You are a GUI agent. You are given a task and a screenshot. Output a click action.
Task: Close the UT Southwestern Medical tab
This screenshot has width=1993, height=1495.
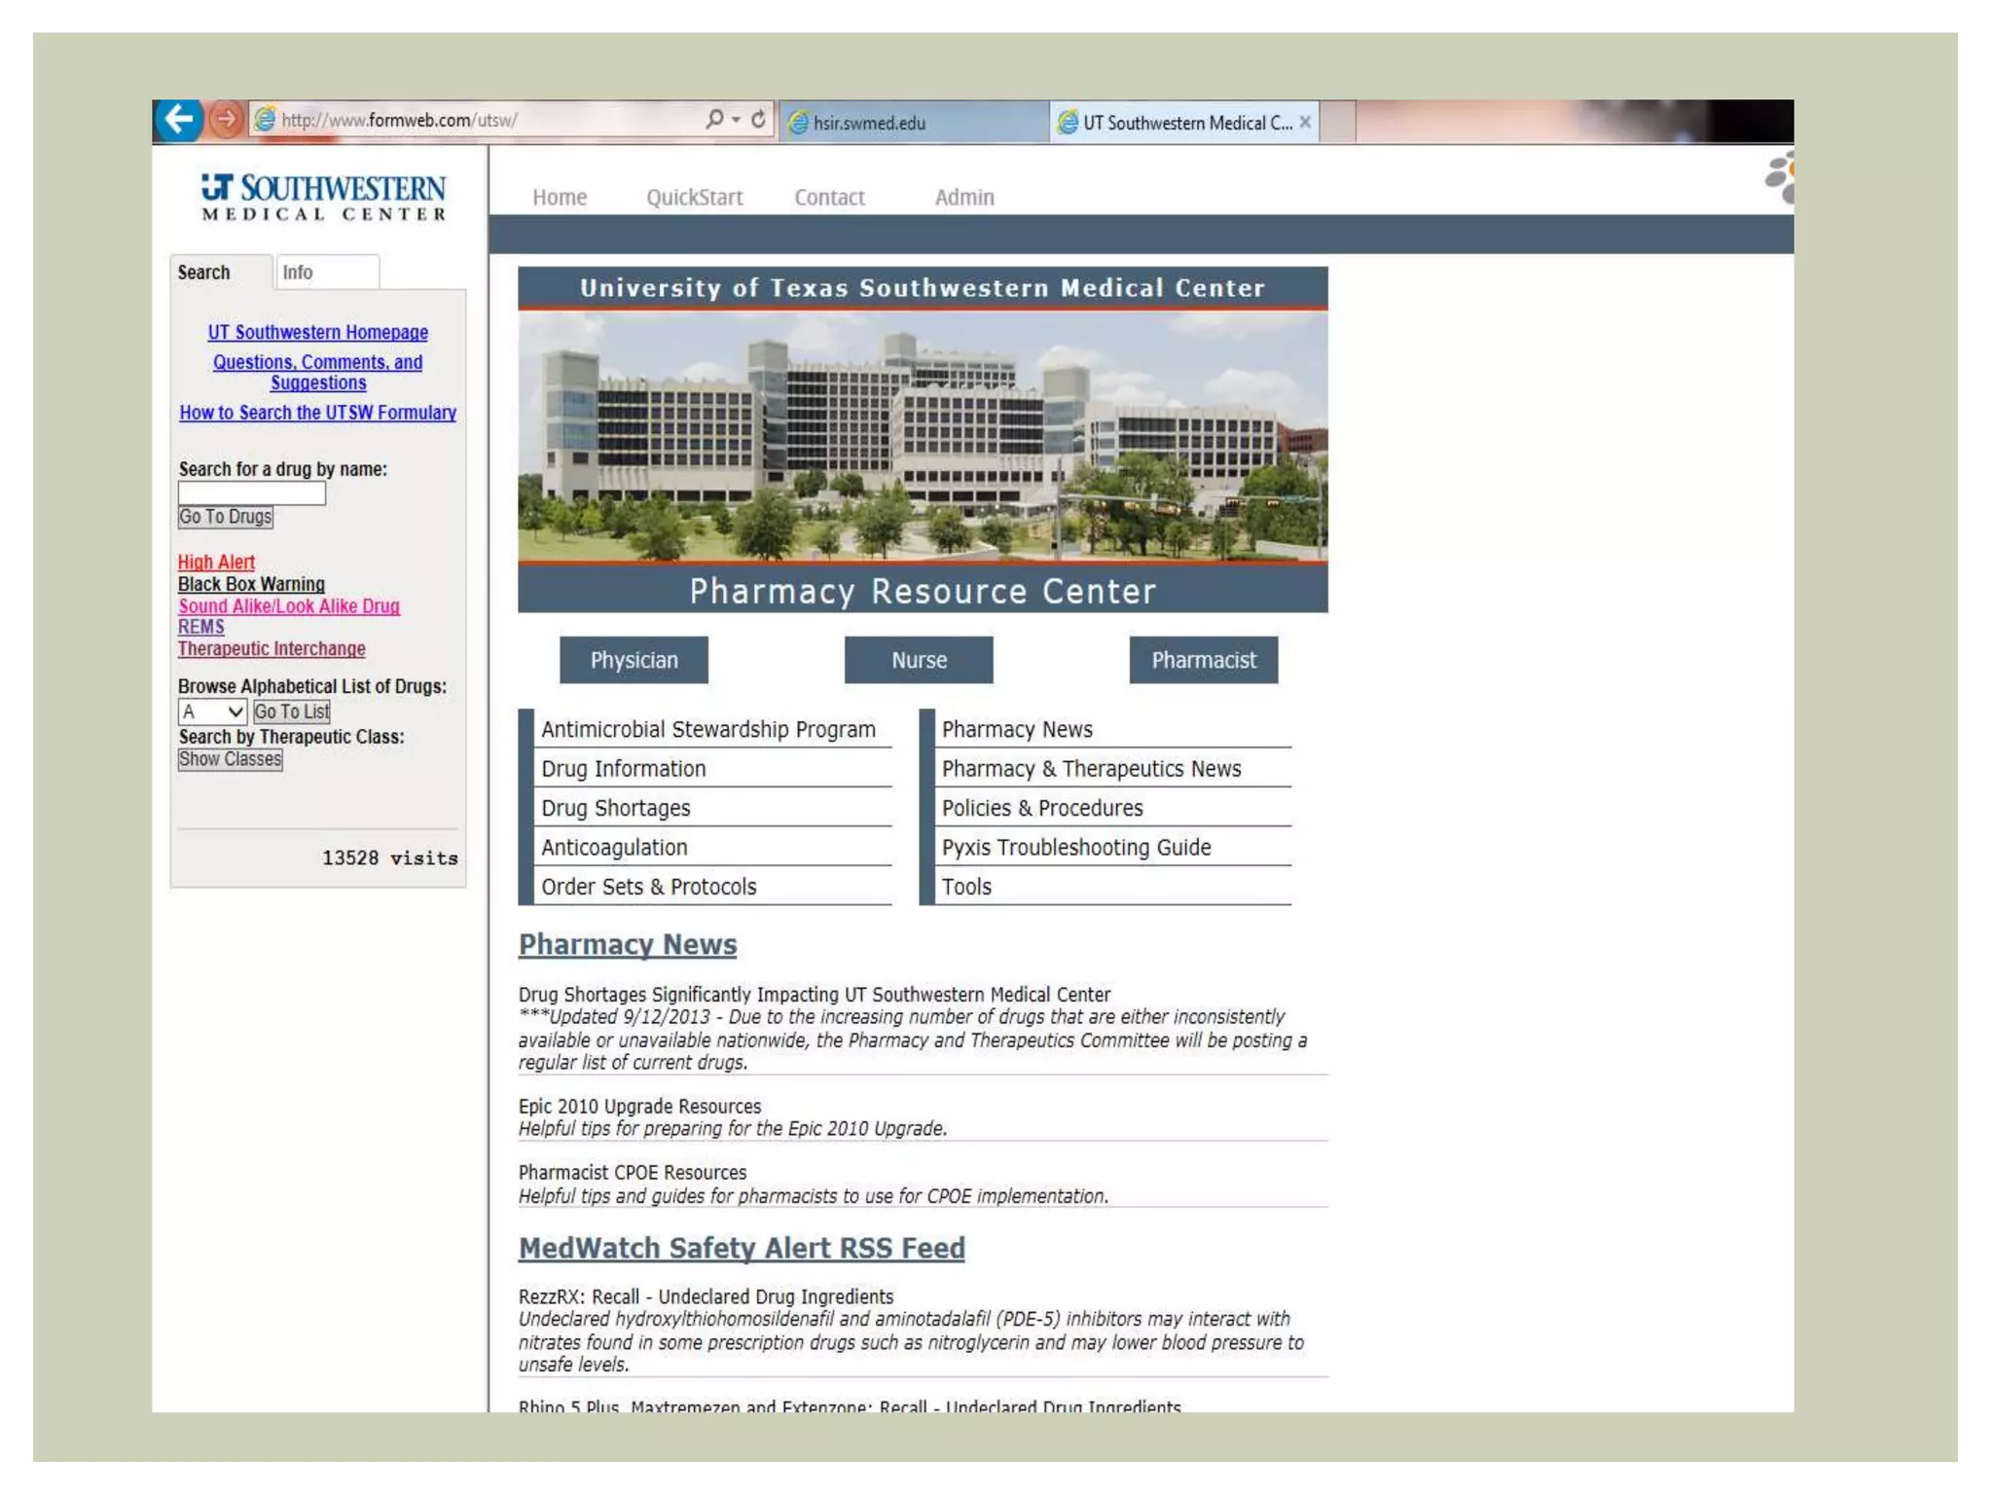click(1305, 123)
